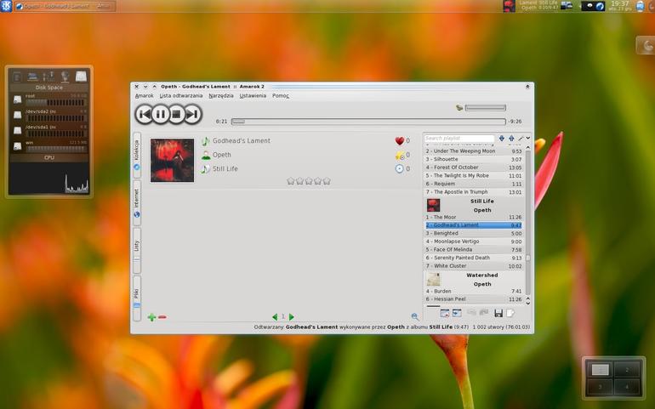Rate track with the third star
Viewport: 655px width, 409px height.
[309, 181]
